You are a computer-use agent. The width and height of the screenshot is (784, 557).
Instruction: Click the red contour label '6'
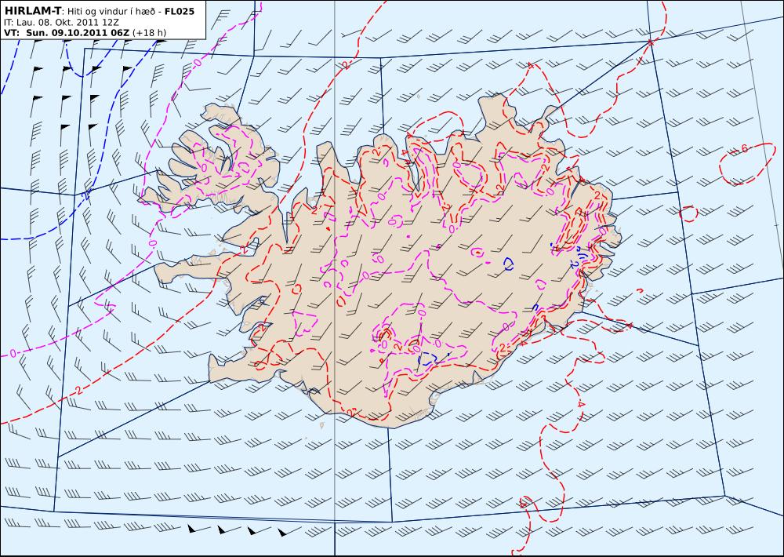point(744,148)
